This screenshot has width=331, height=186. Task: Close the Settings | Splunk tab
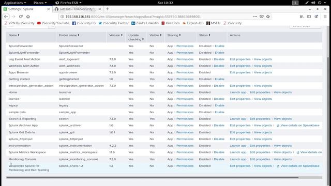click(48, 9)
